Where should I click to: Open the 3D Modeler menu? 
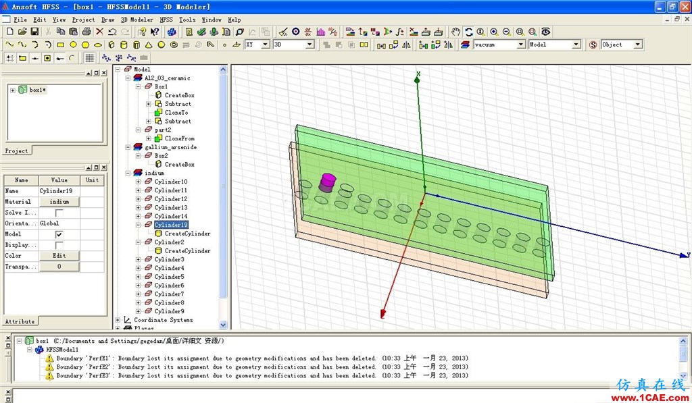click(137, 20)
